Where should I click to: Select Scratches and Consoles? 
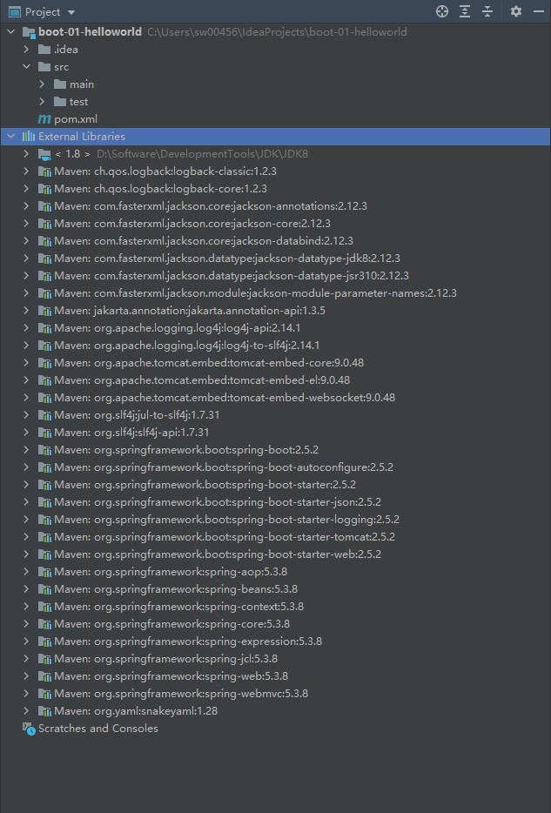[98, 729]
